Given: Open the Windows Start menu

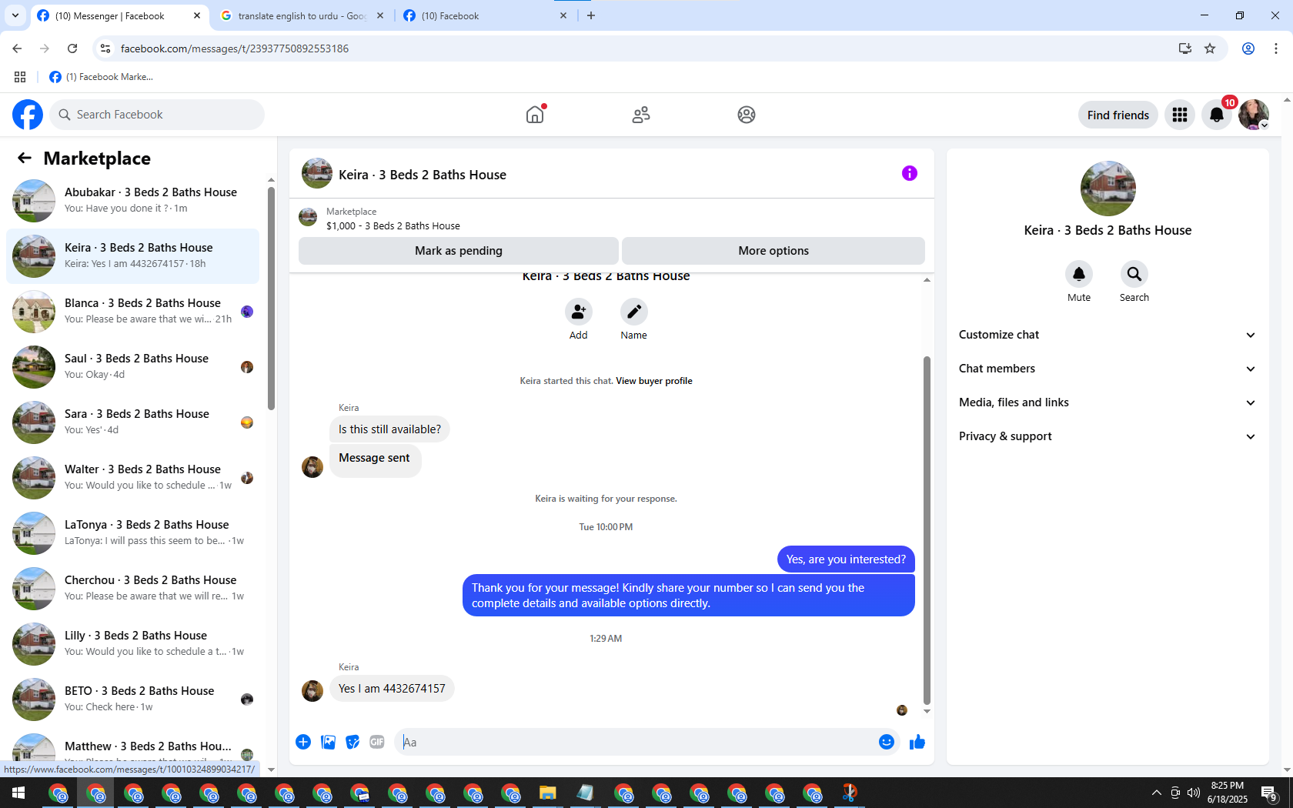Looking at the screenshot, I should tap(18, 793).
